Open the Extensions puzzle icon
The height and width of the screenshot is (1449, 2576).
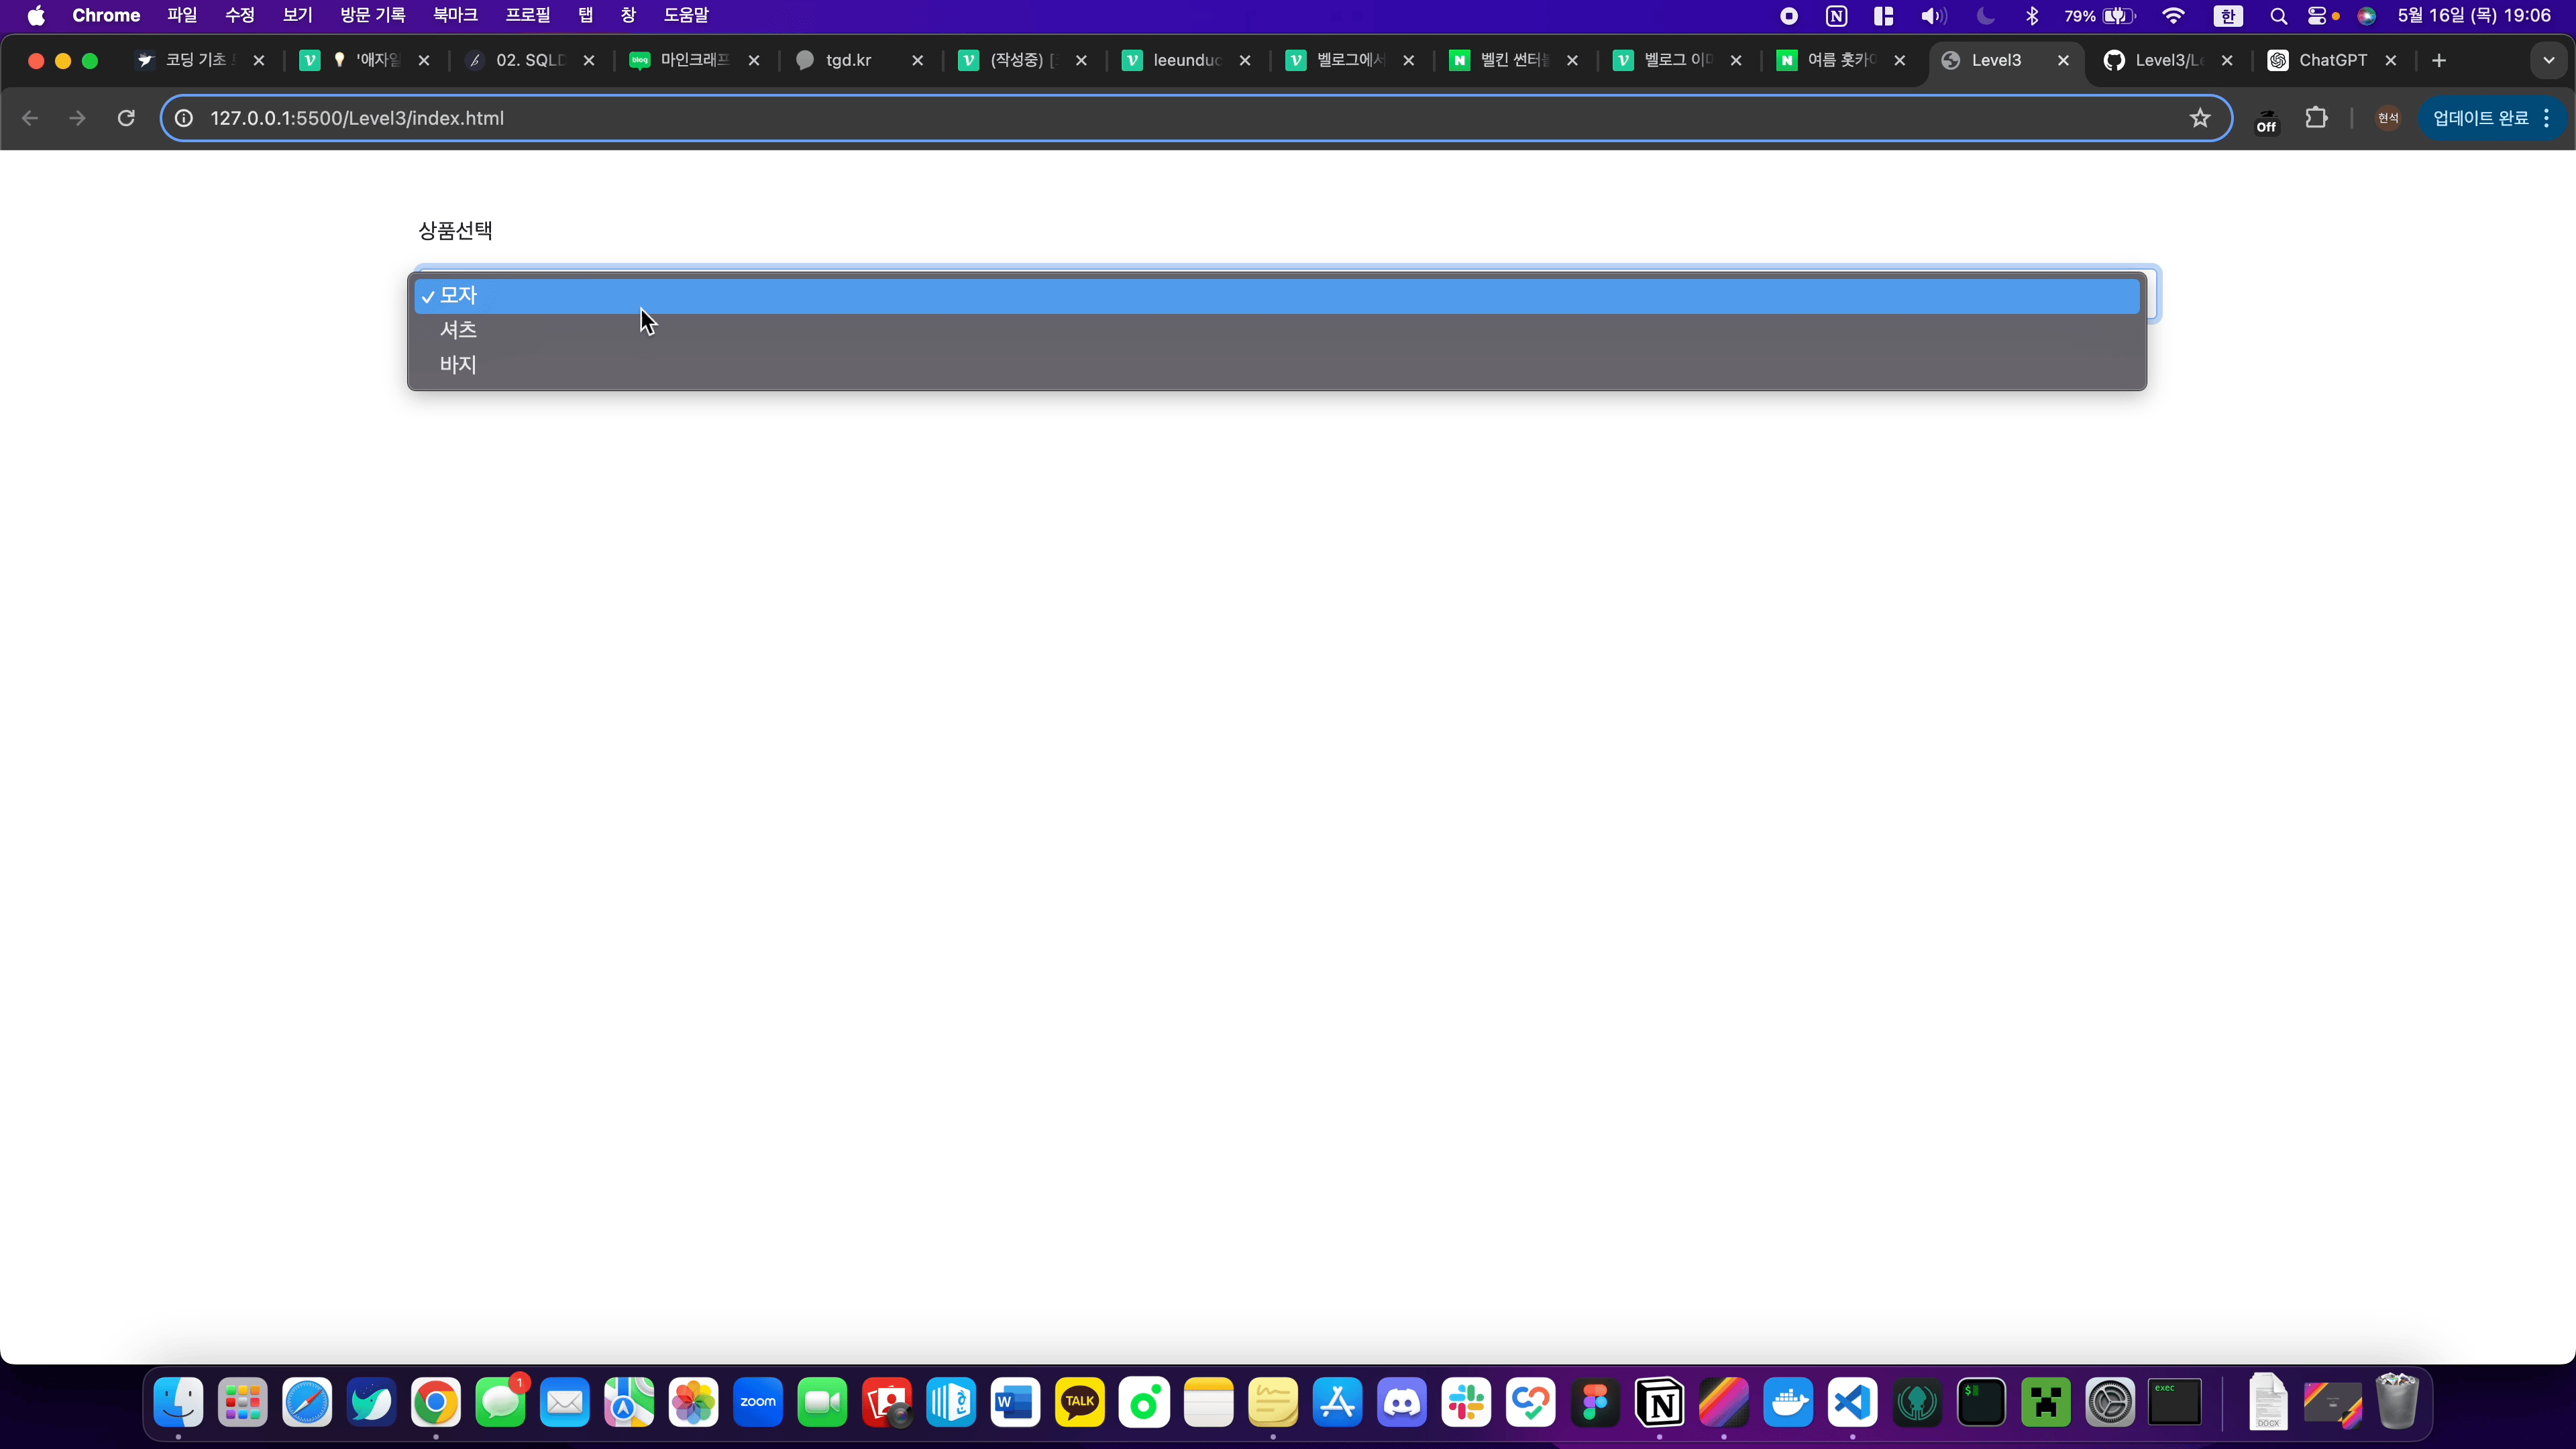click(x=2316, y=118)
